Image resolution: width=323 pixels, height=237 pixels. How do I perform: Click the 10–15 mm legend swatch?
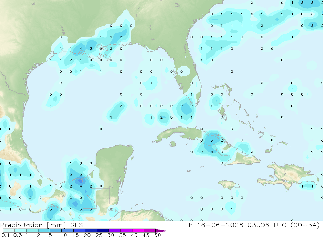click(68, 231)
